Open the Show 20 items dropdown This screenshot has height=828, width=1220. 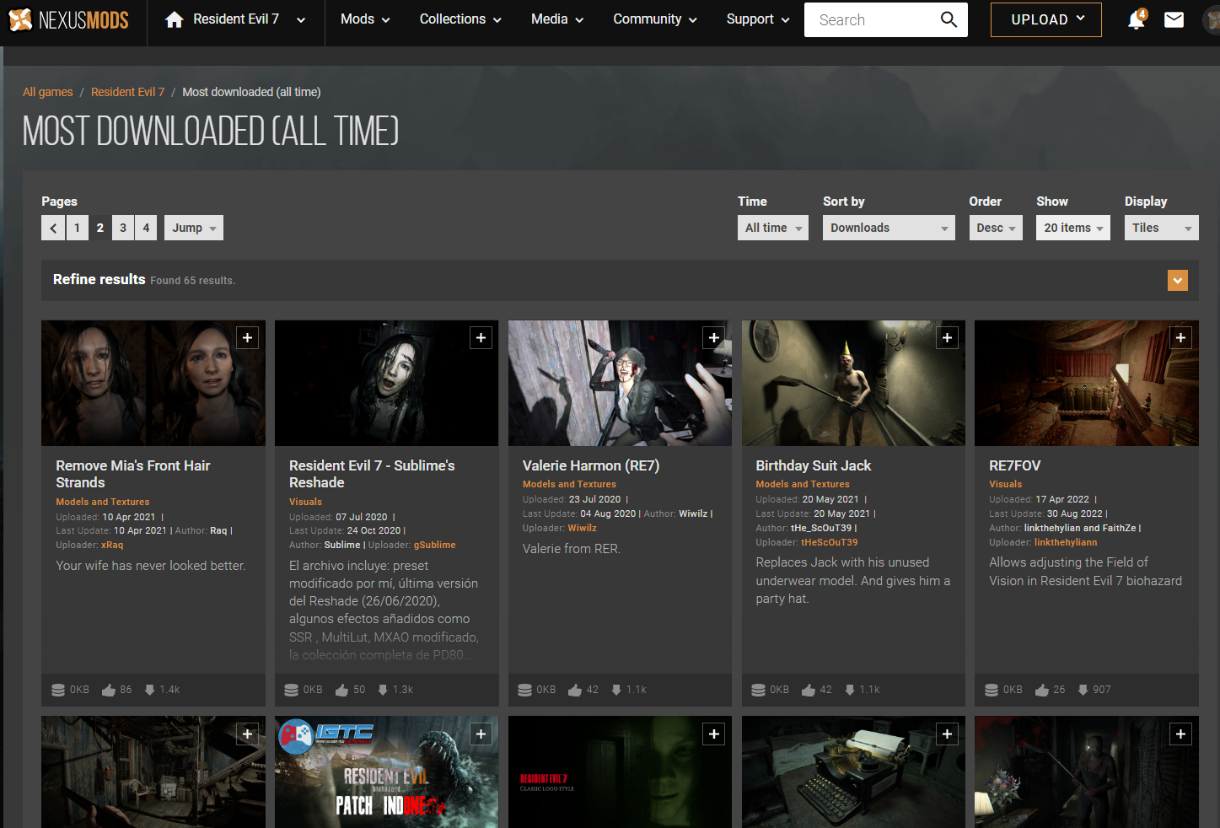coord(1073,228)
